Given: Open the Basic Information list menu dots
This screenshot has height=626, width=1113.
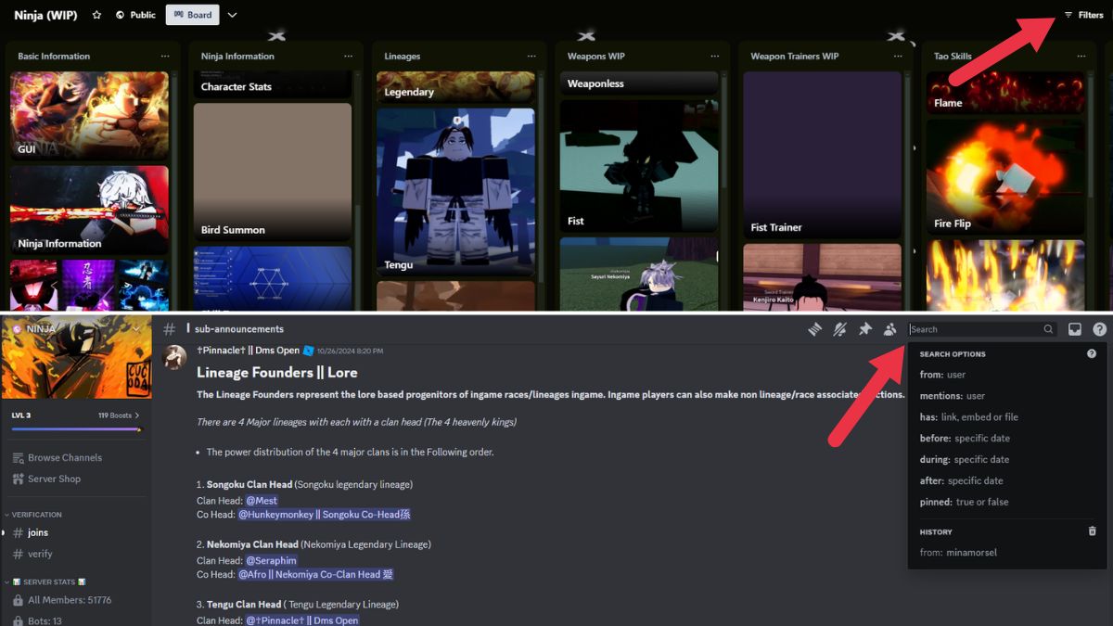Looking at the screenshot, I should click(x=165, y=57).
